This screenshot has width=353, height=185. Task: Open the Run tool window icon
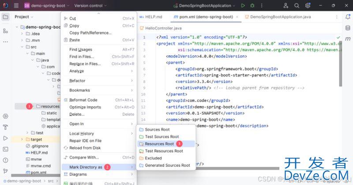point(5,138)
